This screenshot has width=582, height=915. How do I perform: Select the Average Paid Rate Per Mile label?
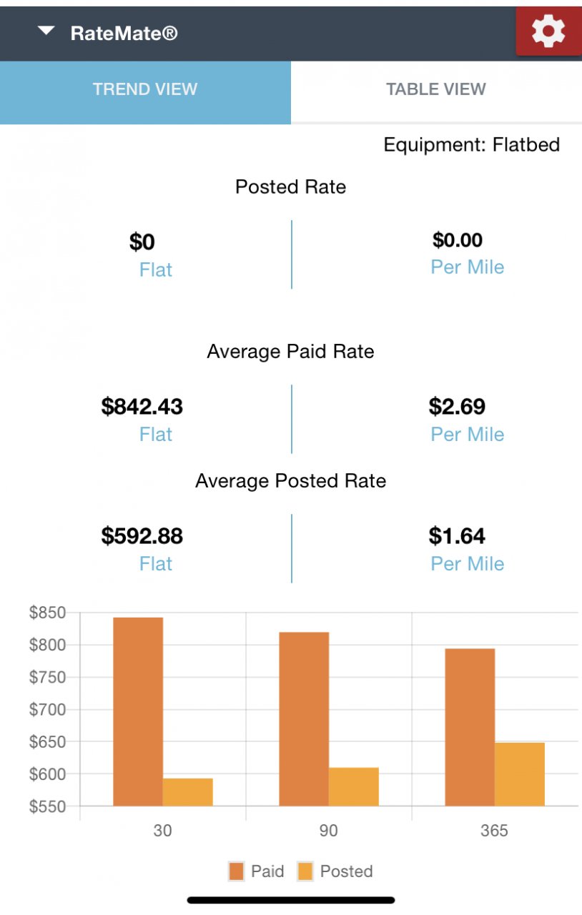pos(467,435)
